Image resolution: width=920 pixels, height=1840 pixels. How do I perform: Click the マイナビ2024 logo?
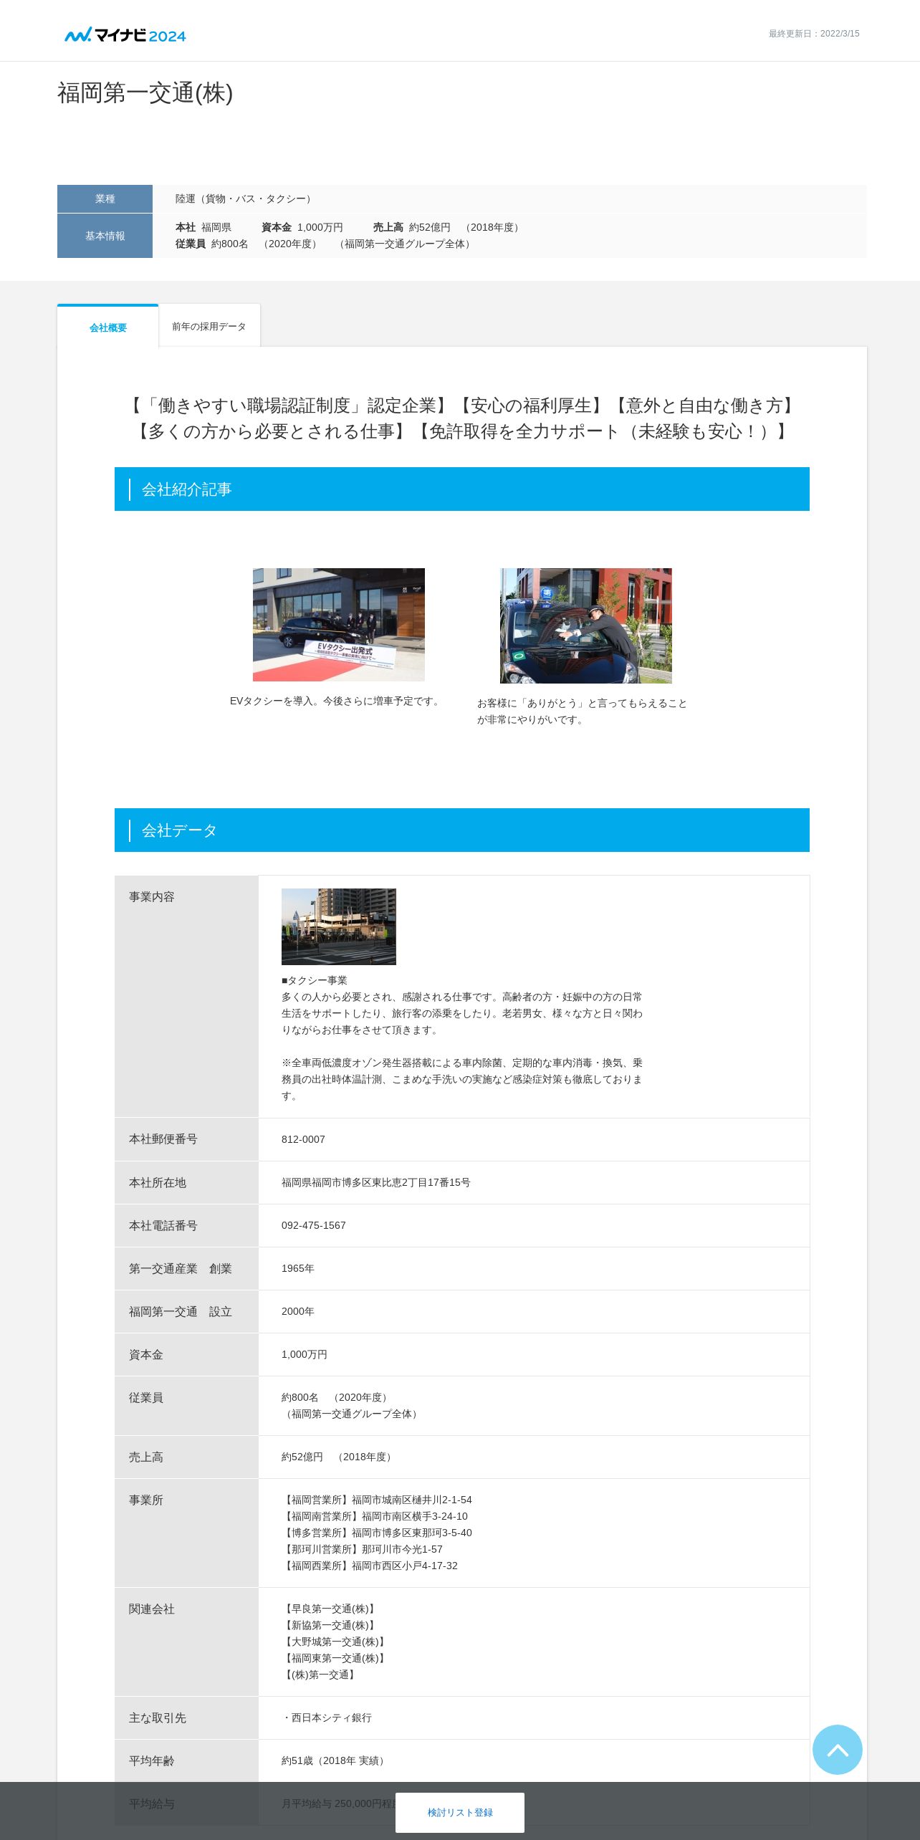(125, 34)
